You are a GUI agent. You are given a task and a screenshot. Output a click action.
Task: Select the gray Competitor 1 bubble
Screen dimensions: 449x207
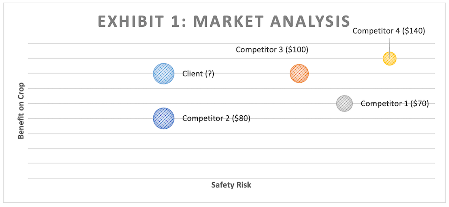click(x=345, y=103)
